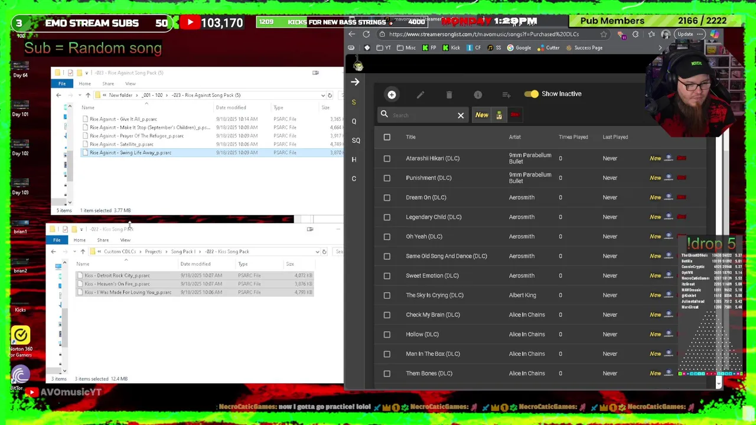The width and height of the screenshot is (756, 425).
Task: Click the browser reload icon
Action: pyautogui.click(x=366, y=34)
